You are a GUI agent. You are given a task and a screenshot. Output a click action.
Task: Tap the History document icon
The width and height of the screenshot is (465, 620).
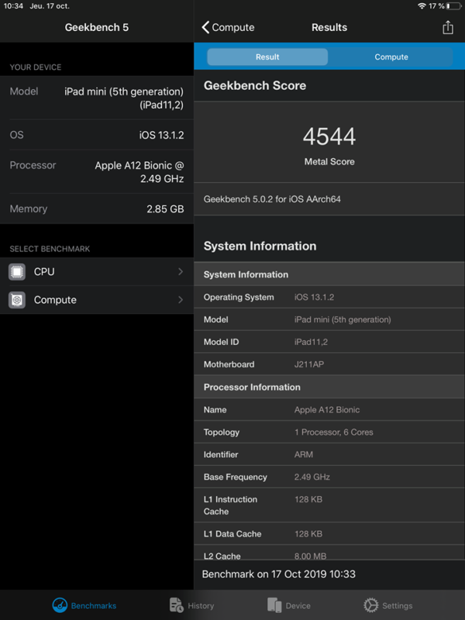click(x=176, y=605)
